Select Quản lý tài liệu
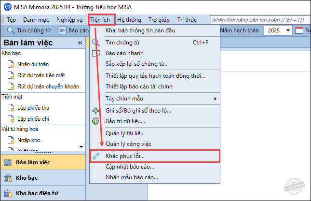Viewport: 311px width, 201px height. (155, 133)
